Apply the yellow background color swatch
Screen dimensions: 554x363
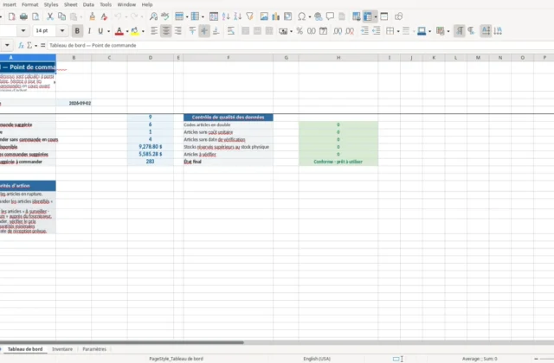pyautogui.click(x=135, y=31)
